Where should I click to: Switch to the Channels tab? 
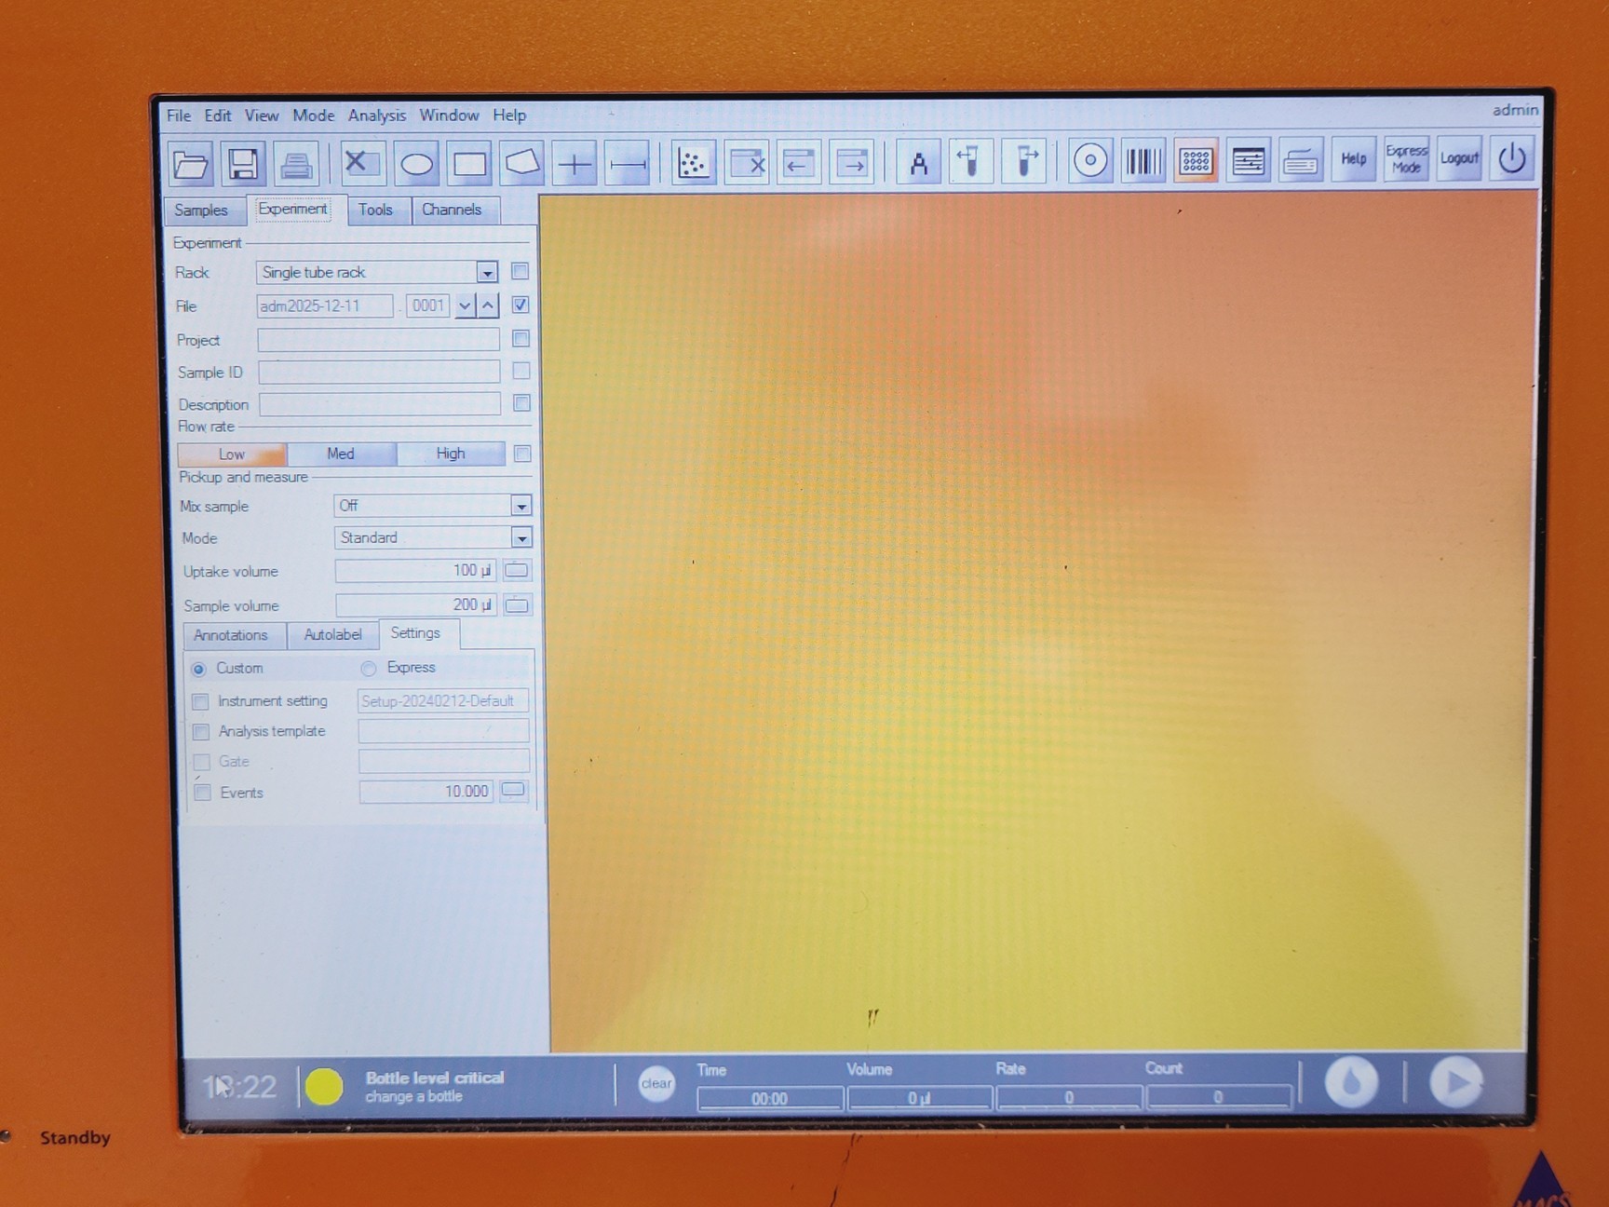click(x=454, y=210)
